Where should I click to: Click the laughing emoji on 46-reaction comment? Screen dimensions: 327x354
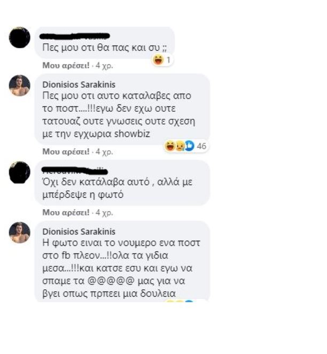coord(170,146)
